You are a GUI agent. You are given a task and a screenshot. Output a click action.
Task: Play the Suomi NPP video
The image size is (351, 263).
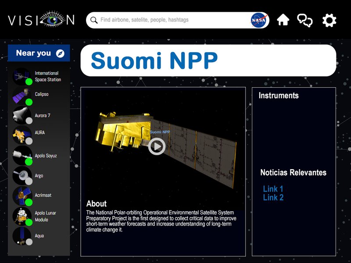(157, 146)
